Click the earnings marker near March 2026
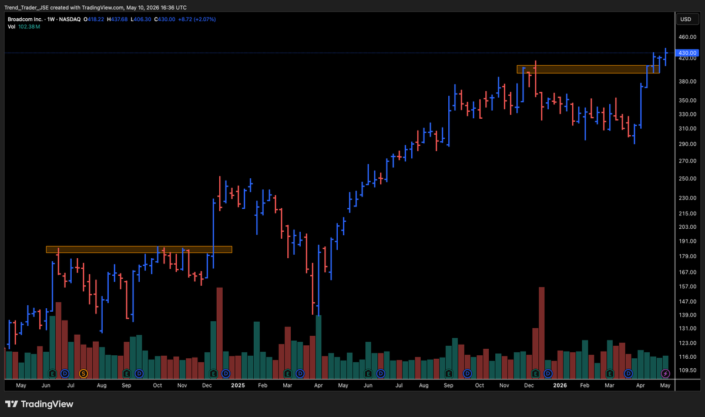Viewport: 705px width, 417px height. click(x=610, y=373)
